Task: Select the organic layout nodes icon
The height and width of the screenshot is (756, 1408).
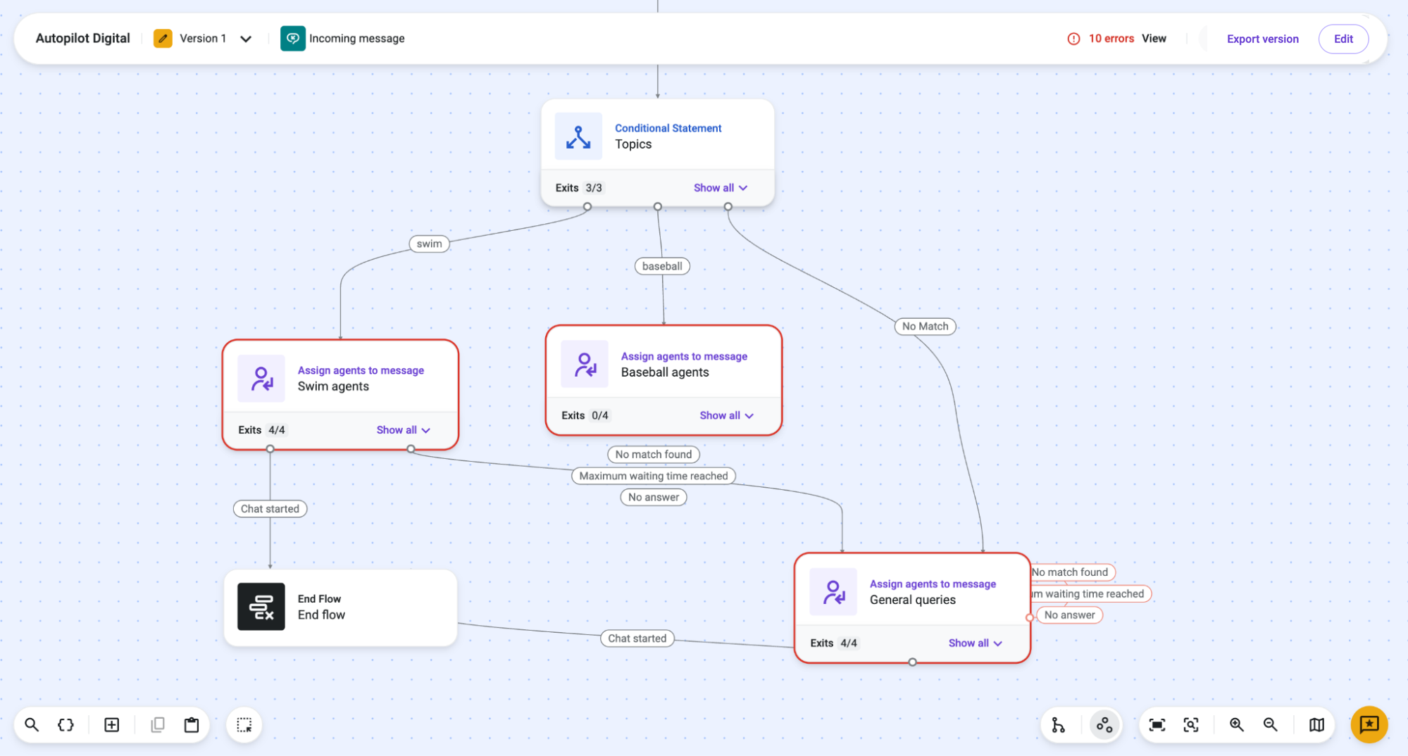Action: click(1104, 724)
